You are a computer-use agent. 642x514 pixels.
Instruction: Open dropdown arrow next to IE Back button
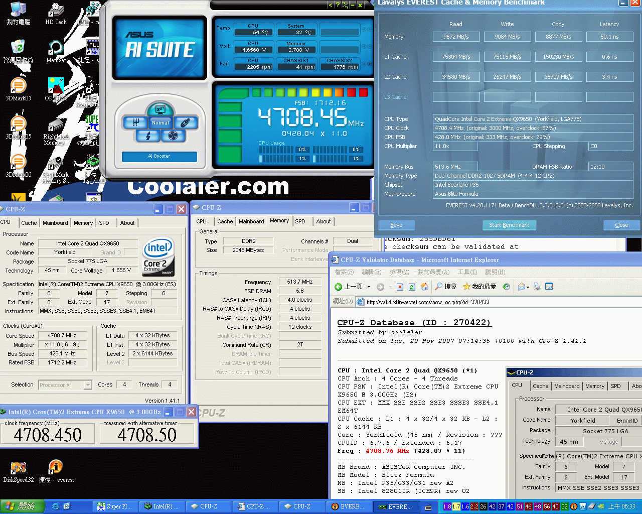coord(369,287)
